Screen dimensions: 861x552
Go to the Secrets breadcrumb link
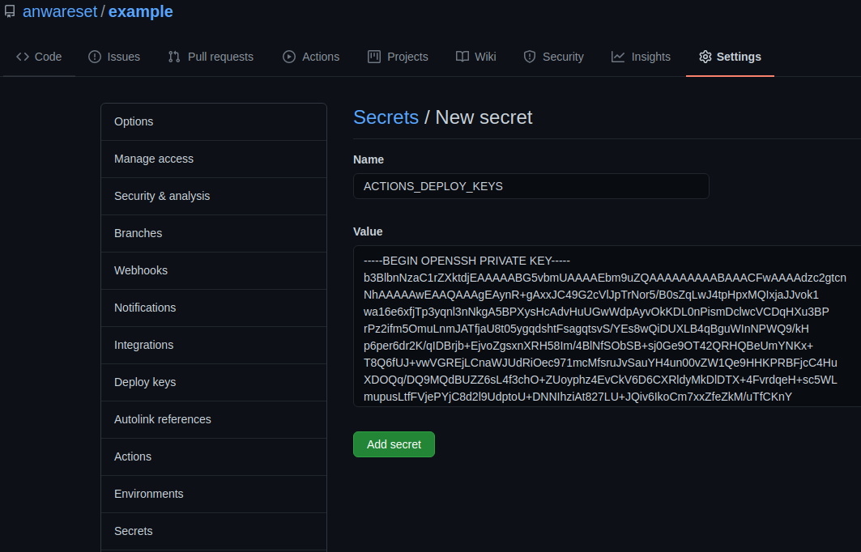click(x=386, y=117)
